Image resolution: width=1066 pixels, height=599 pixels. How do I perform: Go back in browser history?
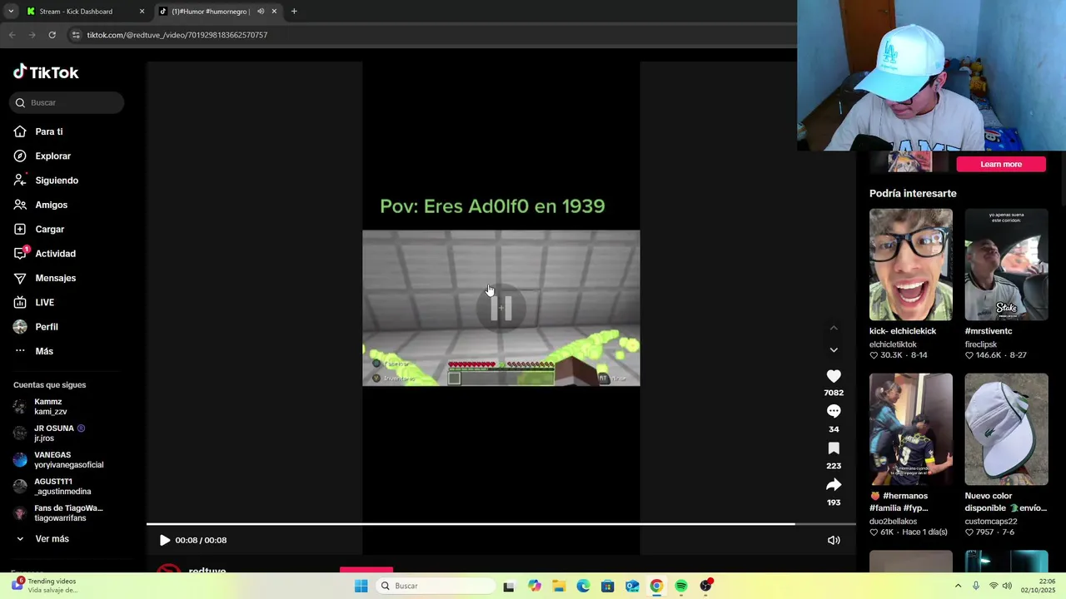point(12,35)
